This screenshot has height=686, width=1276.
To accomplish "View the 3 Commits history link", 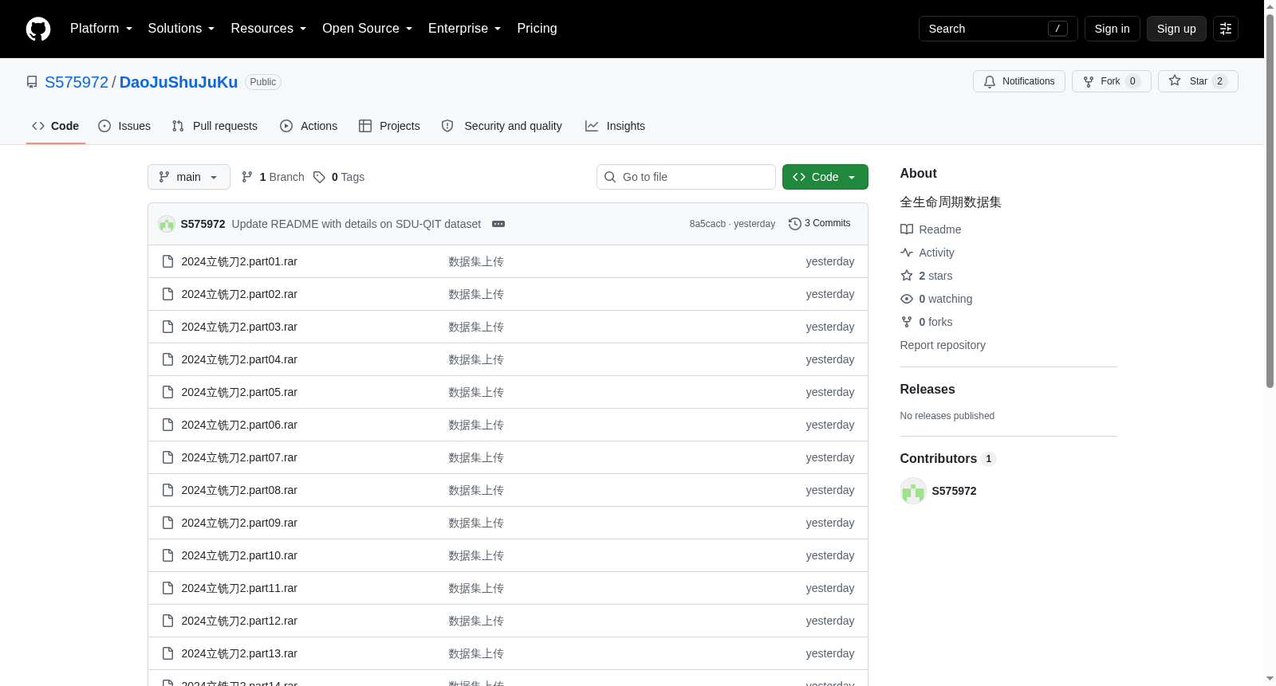I will pyautogui.click(x=819, y=224).
